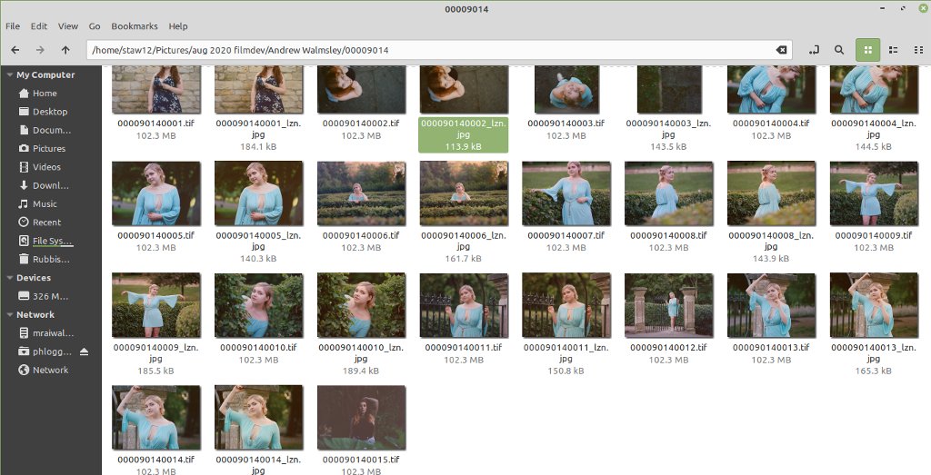Eject the phlogg network mount
The height and width of the screenshot is (475, 931).
(85, 351)
